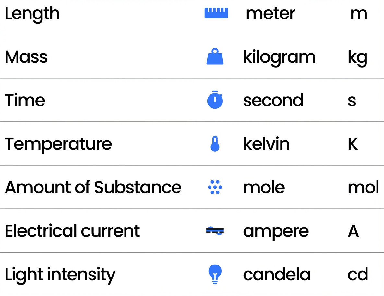
Task: Click the electrical current icon beside ampere
Action: pos(215,231)
